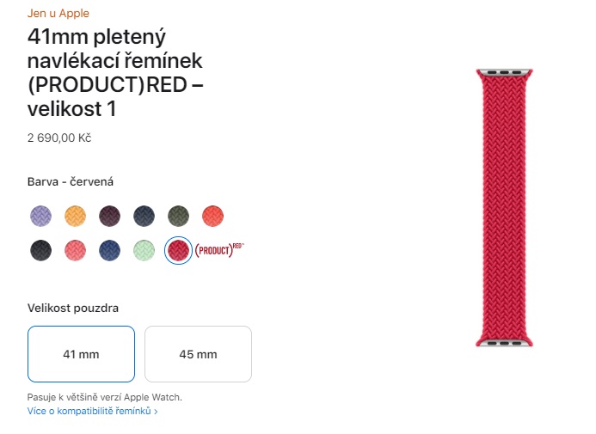Click the 'Jen u Apple' label
Viewport: 596px width, 434px height.
[x=58, y=14]
